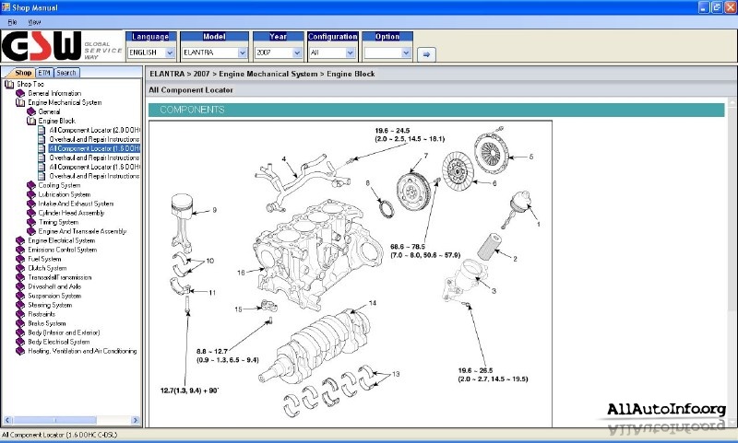Open the View menu

coord(34,22)
